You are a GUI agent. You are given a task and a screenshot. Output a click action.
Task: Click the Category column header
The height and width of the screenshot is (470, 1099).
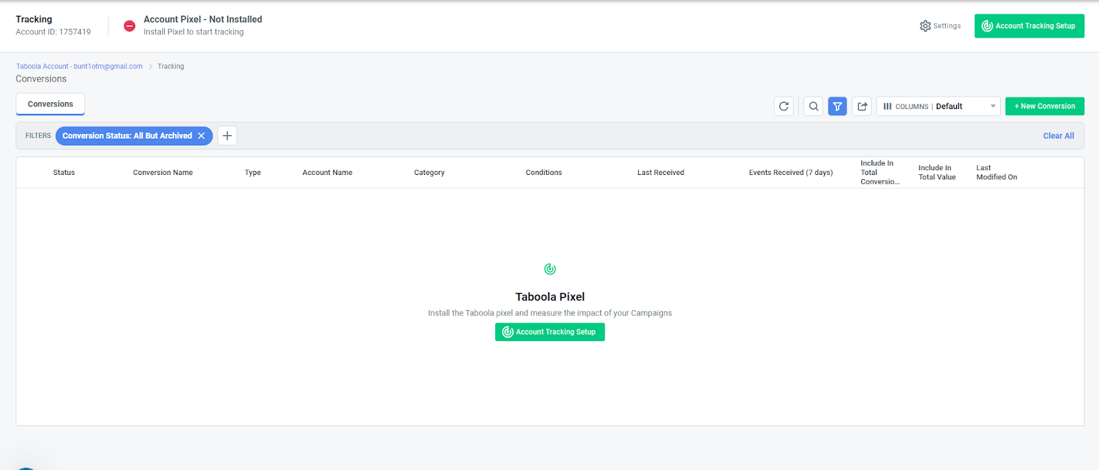[429, 173]
